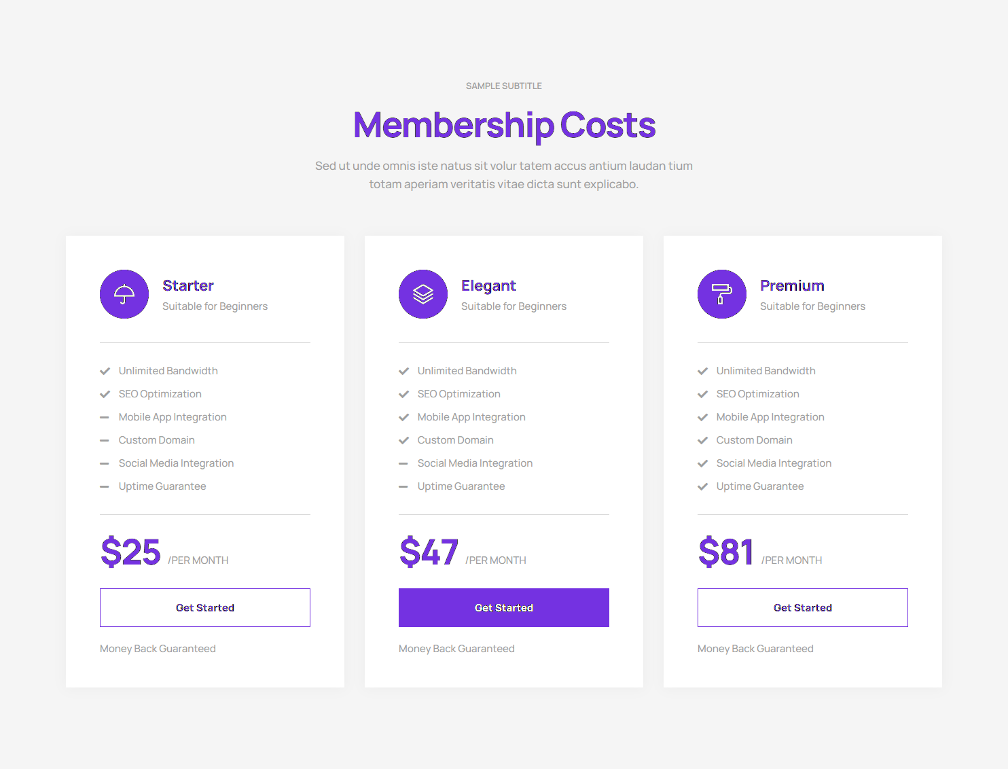The height and width of the screenshot is (769, 1008).
Task: Click the $47 price in Elegant card
Action: pos(429,552)
